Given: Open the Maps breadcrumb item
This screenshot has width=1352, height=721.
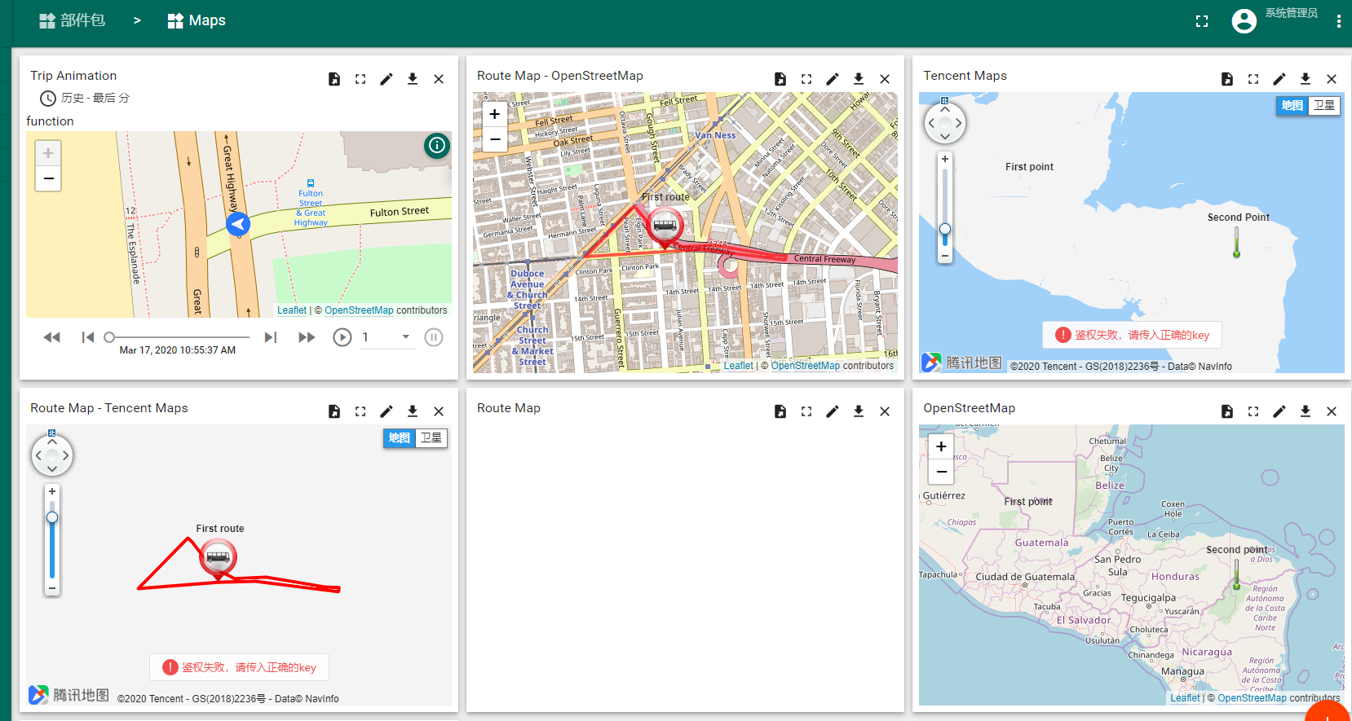Looking at the screenshot, I should [x=197, y=20].
